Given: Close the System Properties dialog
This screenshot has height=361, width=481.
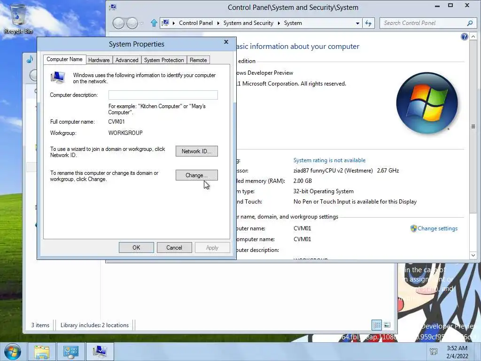Looking at the screenshot, I should pyautogui.click(x=226, y=42).
